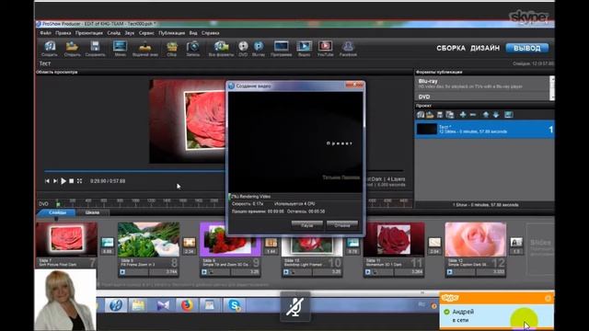Click the Создать (New) toolbar icon
The width and height of the screenshot is (589, 331).
[49, 49]
